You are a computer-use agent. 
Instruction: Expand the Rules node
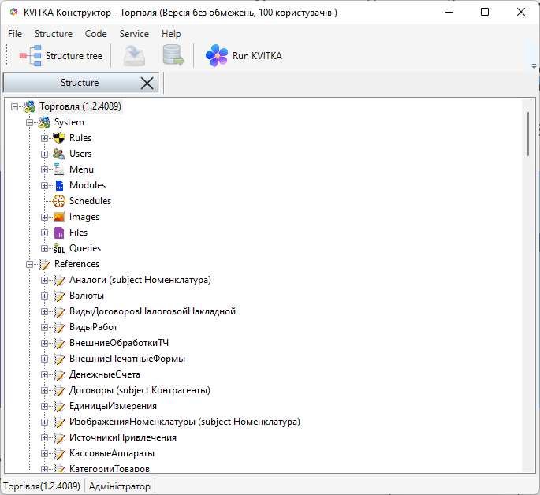pos(44,139)
